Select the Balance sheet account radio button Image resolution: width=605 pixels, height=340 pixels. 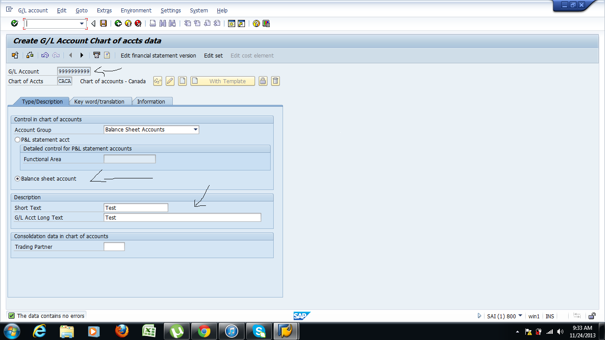pyautogui.click(x=17, y=178)
